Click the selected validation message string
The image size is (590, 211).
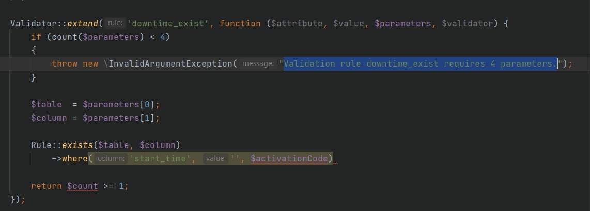point(421,64)
